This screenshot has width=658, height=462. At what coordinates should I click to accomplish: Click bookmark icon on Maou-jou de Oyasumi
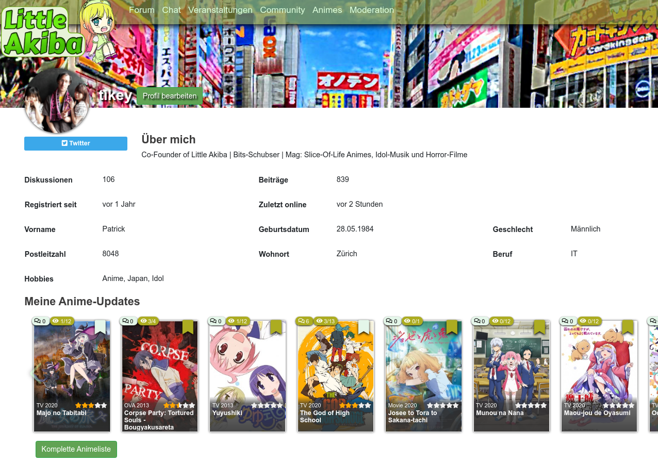pyautogui.click(x=628, y=327)
